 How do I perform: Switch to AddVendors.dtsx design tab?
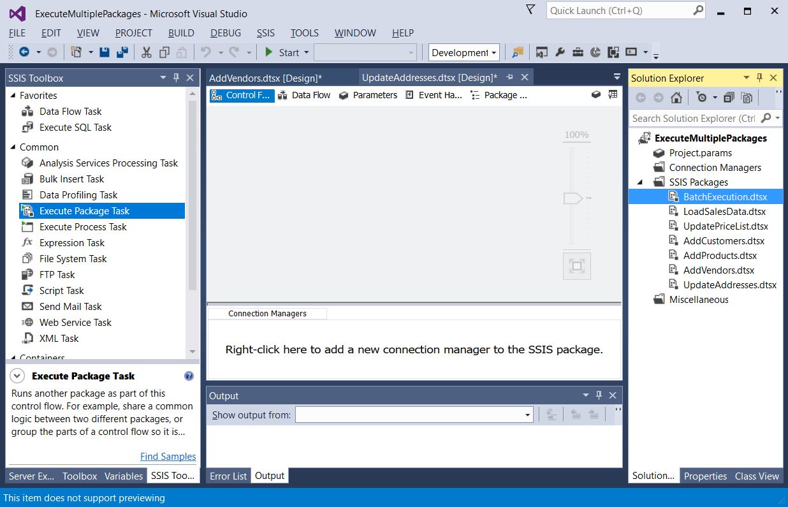pos(266,78)
